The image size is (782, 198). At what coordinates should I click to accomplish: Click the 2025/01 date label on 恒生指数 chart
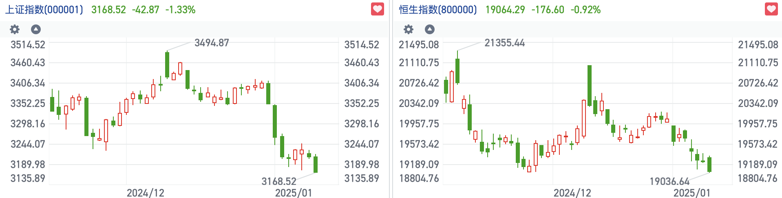[692, 193]
